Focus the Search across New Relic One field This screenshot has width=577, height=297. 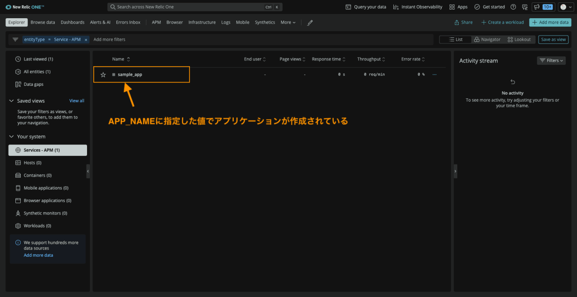tap(195, 7)
